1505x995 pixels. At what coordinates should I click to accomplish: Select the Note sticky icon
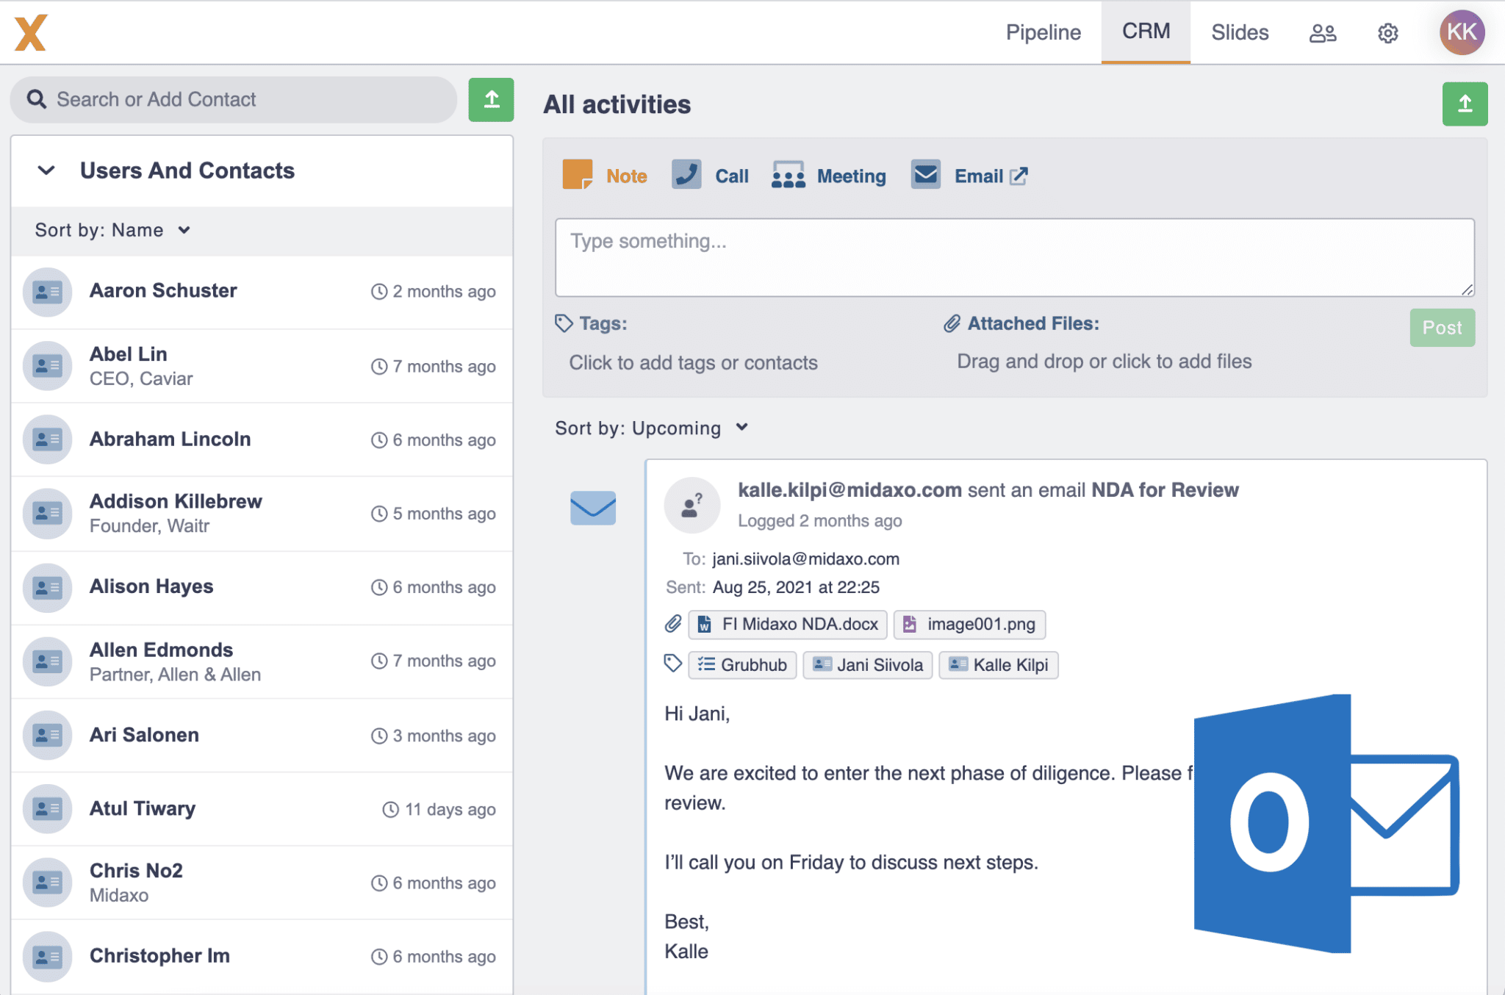coord(578,175)
